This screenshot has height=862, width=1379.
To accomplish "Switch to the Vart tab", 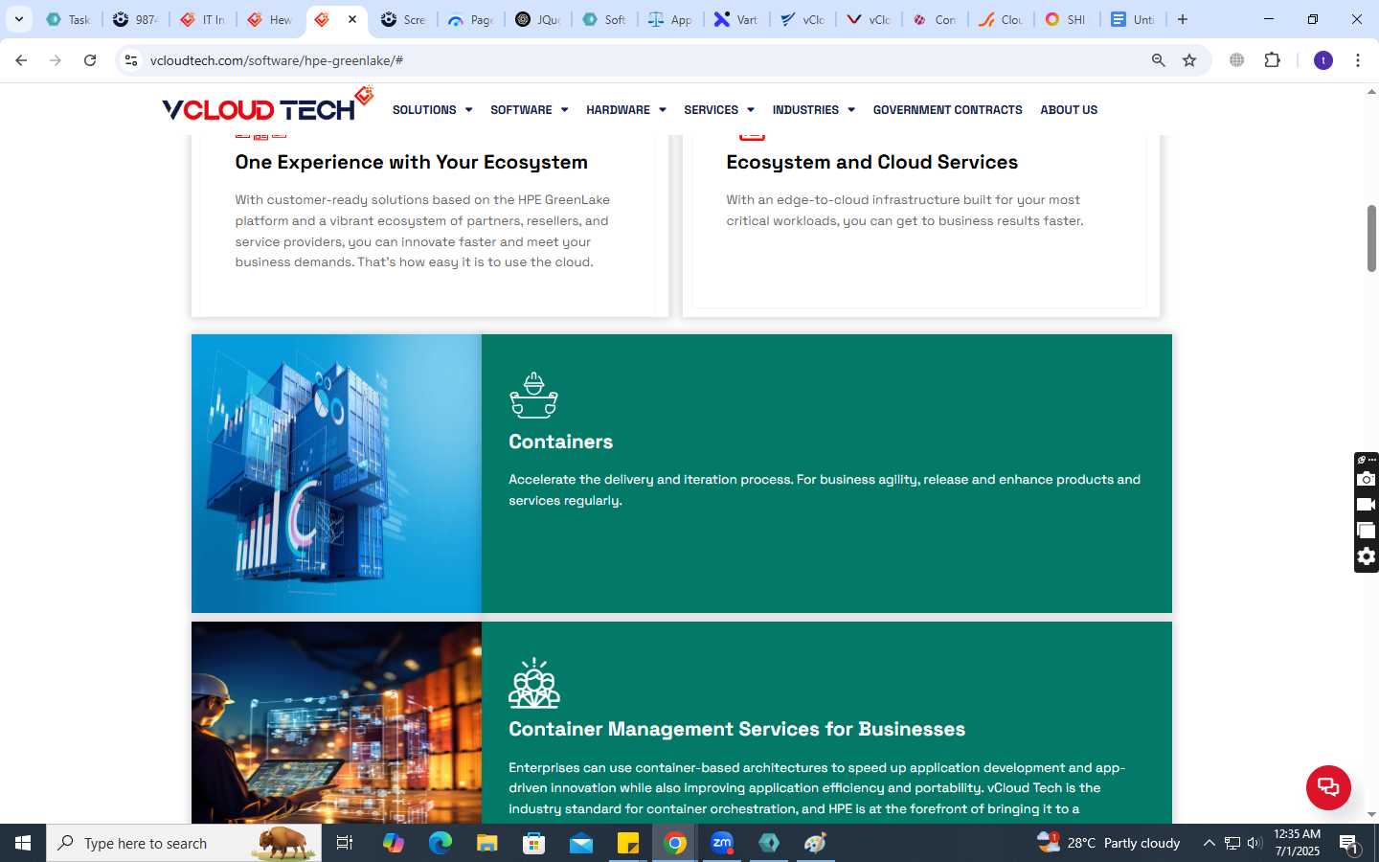I will coord(737,19).
